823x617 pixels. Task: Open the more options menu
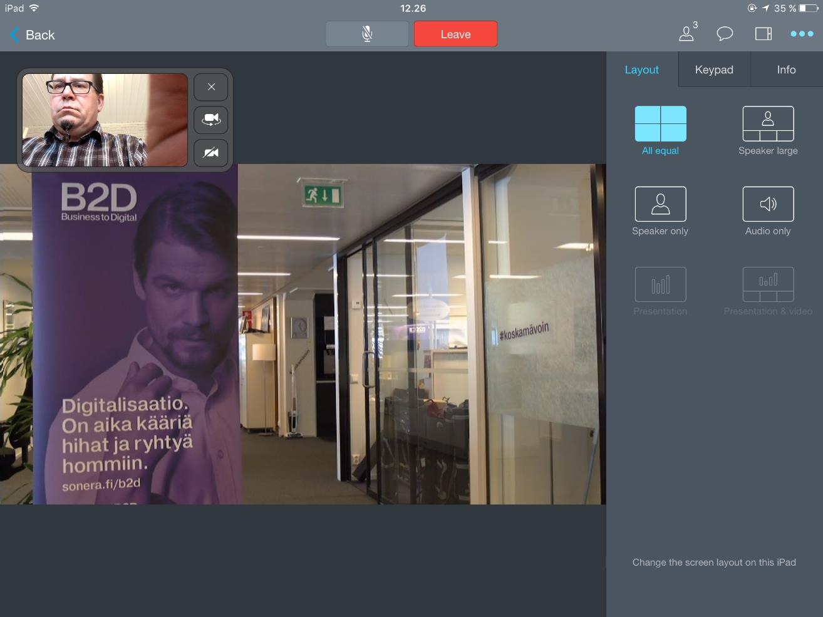tap(802, 34)
